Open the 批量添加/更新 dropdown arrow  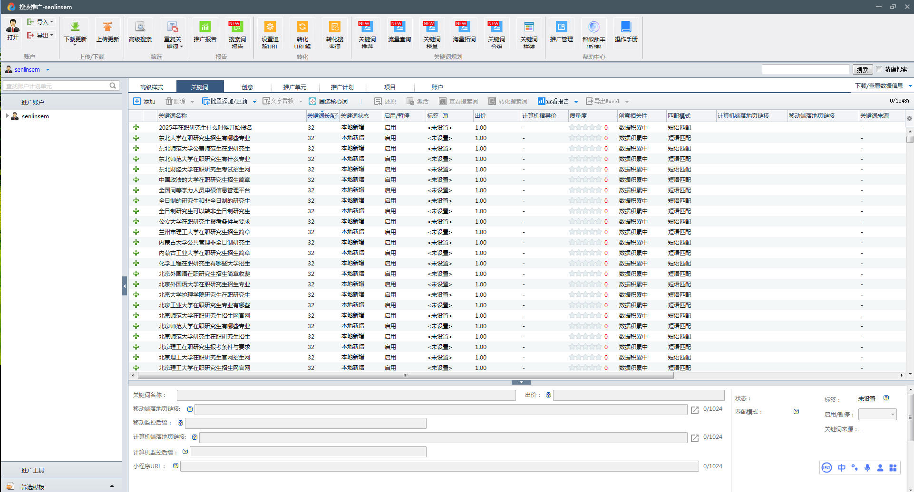254,102
